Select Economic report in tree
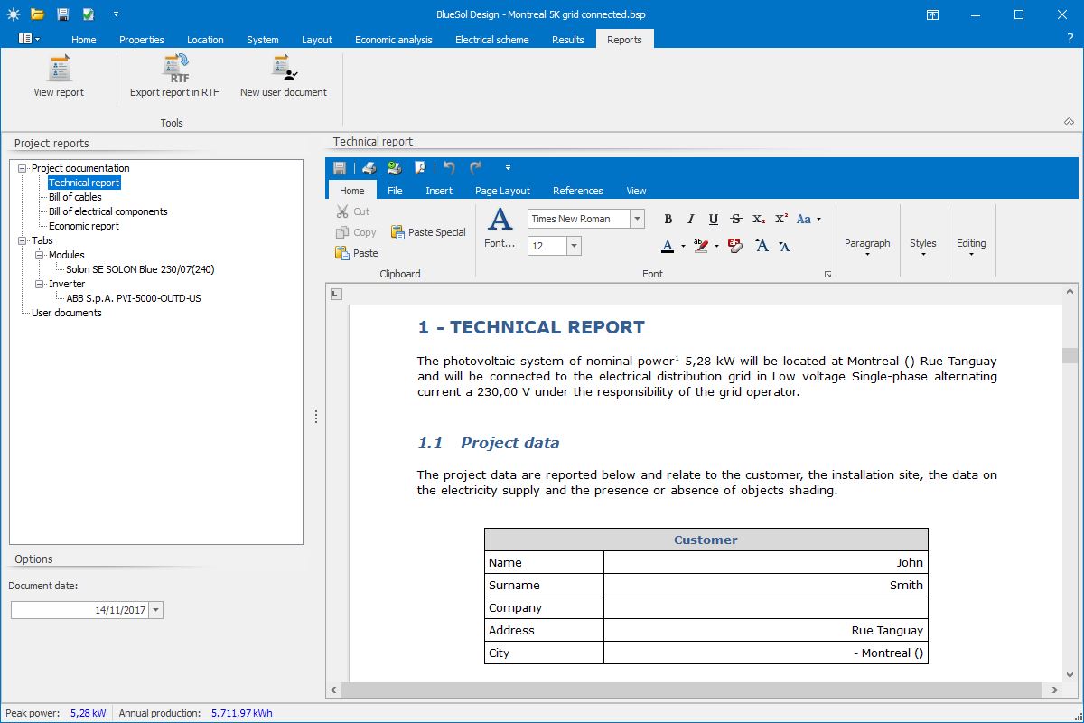 [x=84, y=226]
